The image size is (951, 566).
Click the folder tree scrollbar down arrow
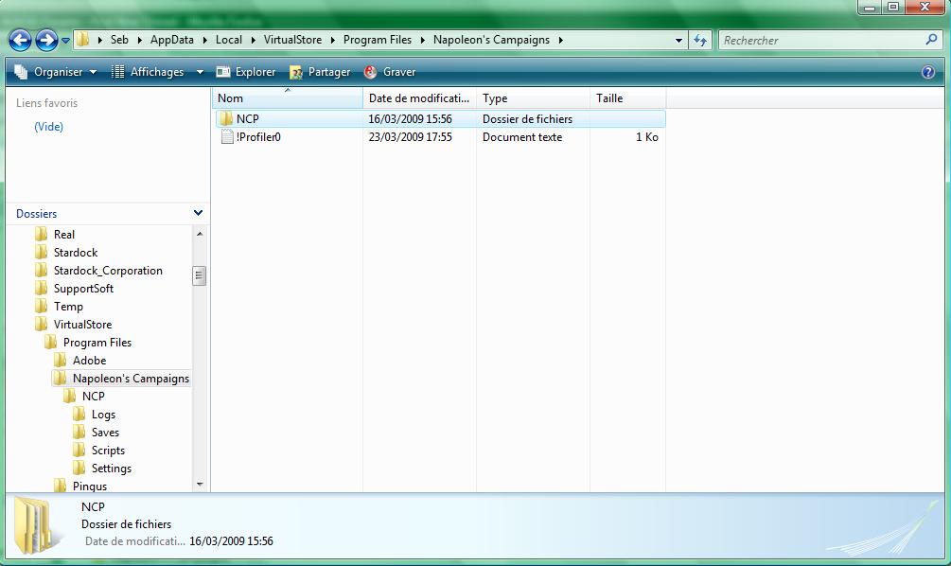tap(200, 484)
